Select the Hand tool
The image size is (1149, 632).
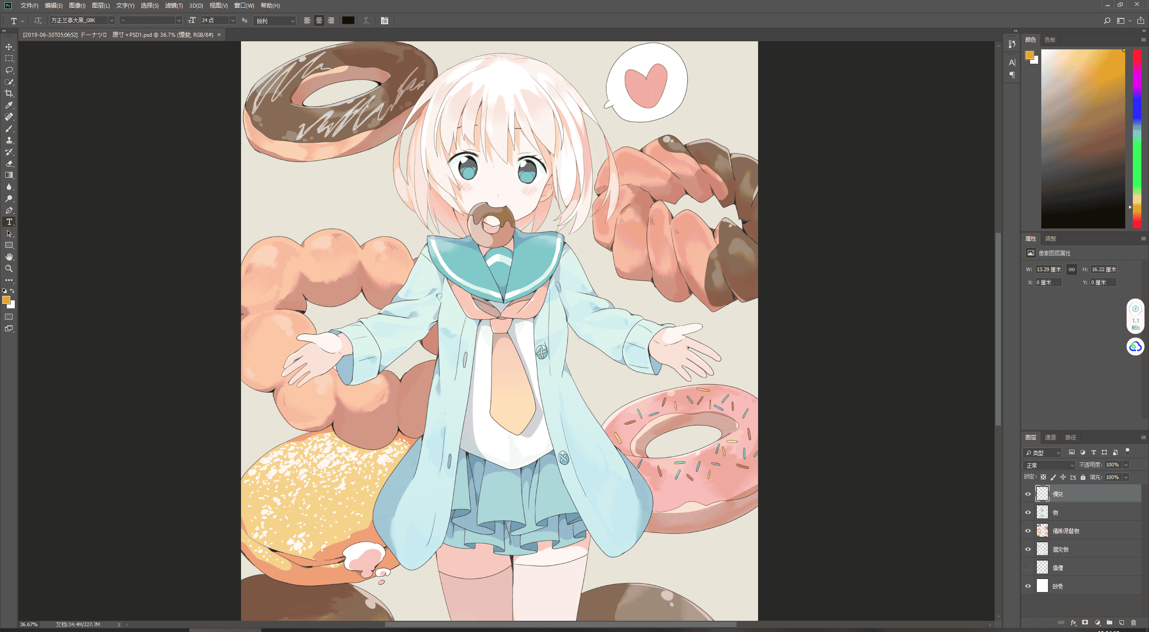click(x=9, y=257)
